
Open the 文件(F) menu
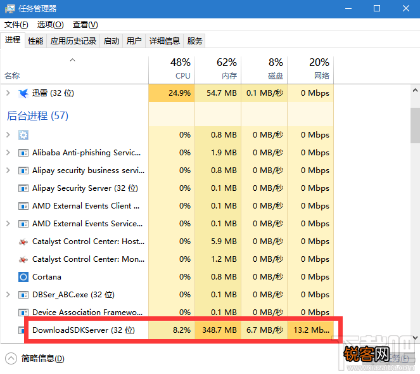click(16, 25)
